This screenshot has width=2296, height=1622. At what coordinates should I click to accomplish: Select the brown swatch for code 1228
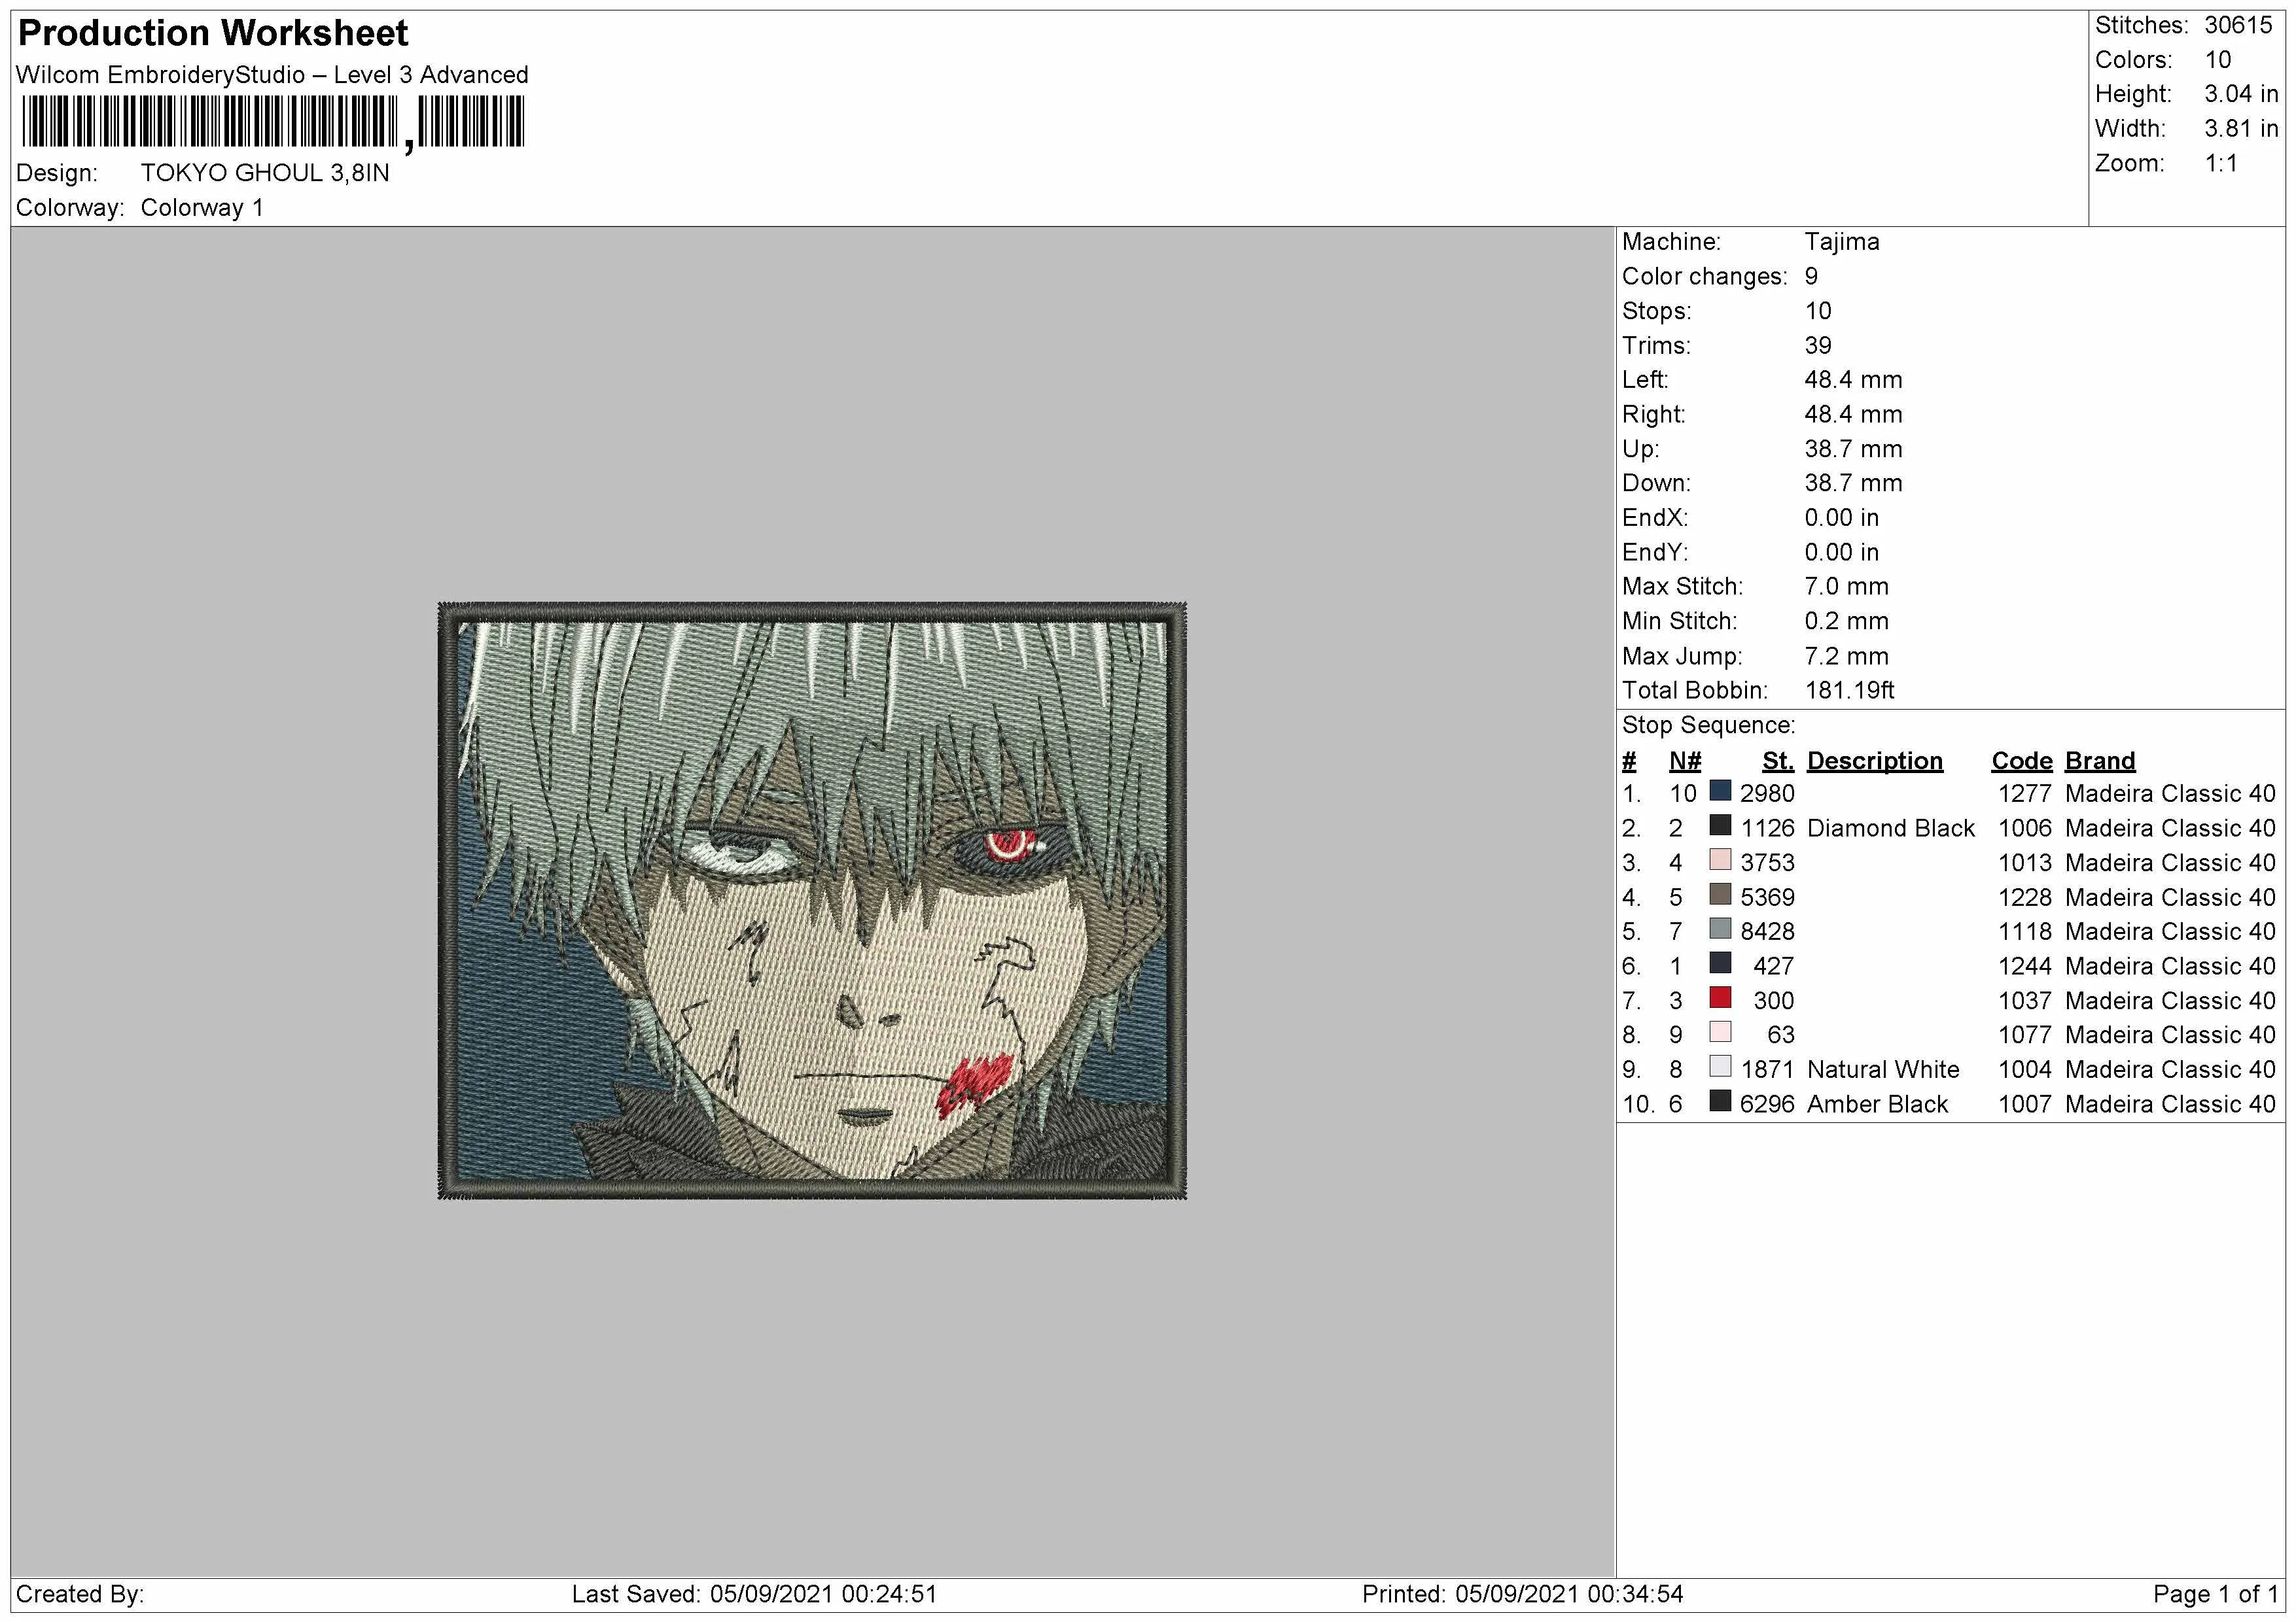coord(1720,895)
